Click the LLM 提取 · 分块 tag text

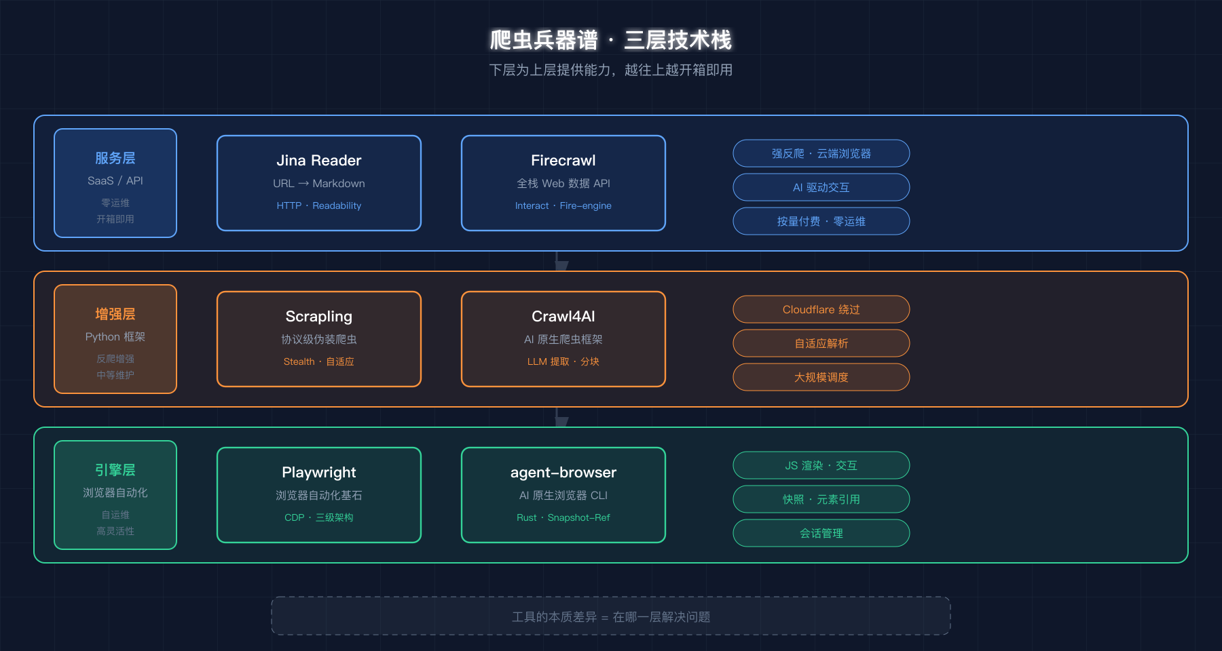coord(563,361)
